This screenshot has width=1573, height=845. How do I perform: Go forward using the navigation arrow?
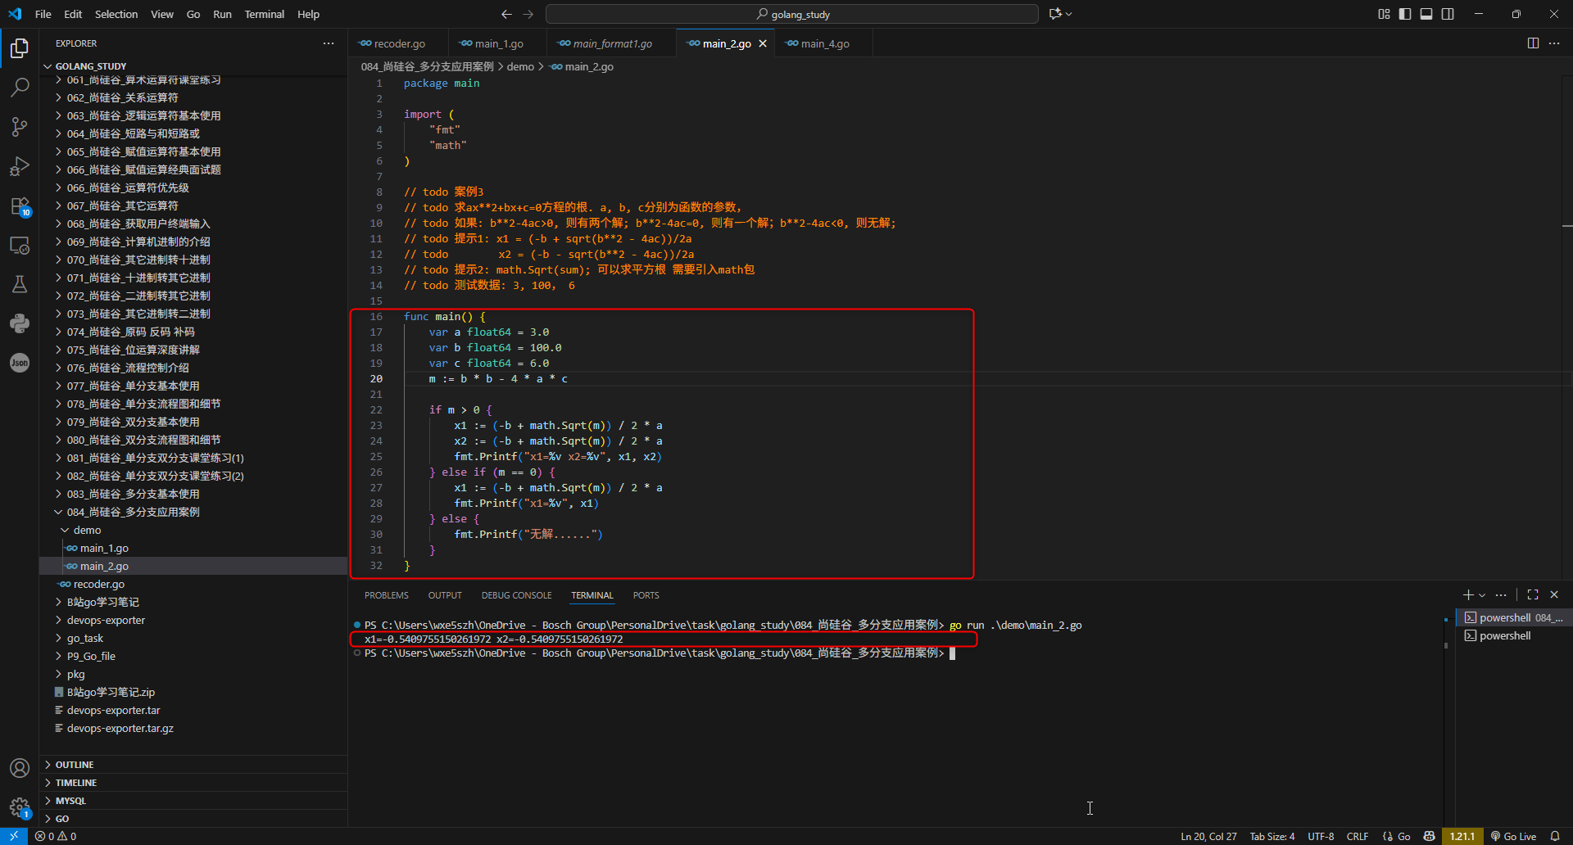click(x=528, y=14)
